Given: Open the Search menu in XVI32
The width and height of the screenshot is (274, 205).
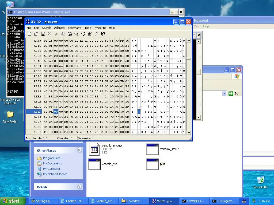Looking at the screenshot, I should click(47, 28).
